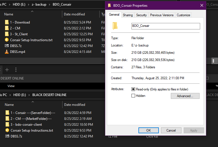The height and width of the screenshot is (147, 218).
Task: Click the Cancel button
Action: coord(171,130)
